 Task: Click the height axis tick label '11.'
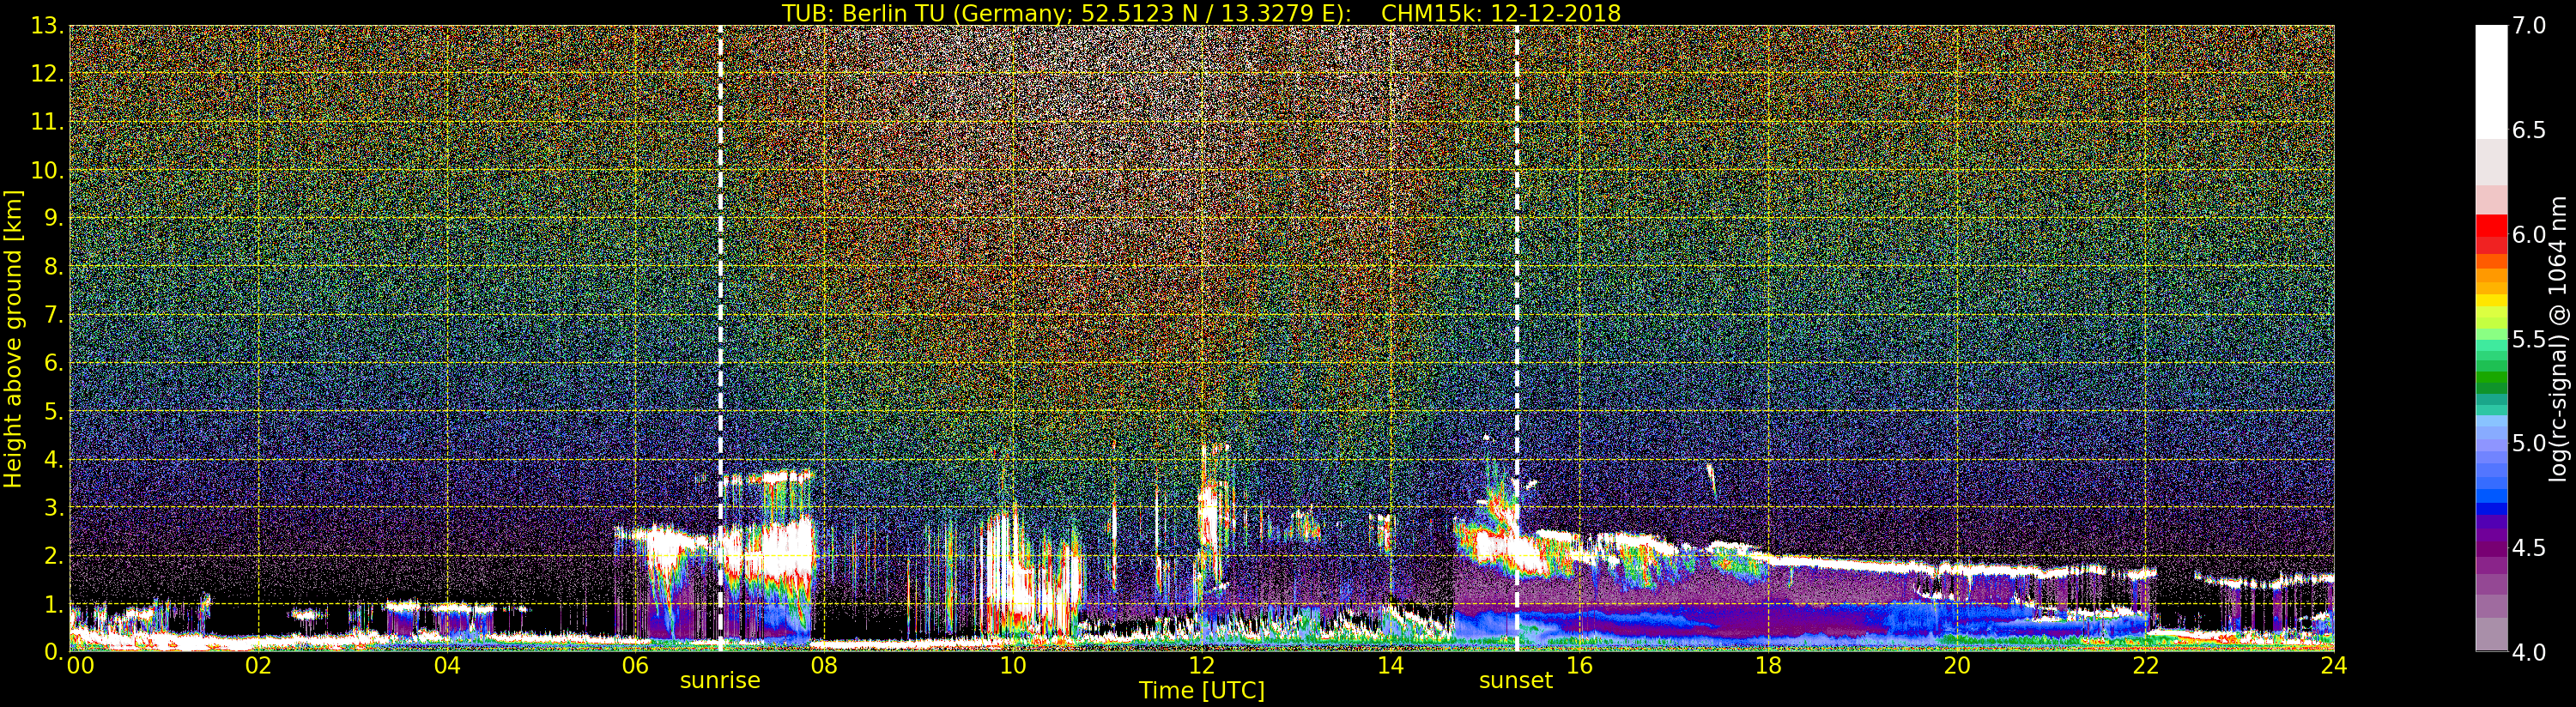(x=48, y=122)
